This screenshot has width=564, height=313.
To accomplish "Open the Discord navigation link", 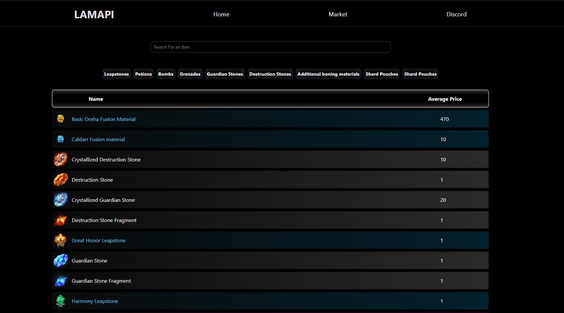I will click(457, 14).
